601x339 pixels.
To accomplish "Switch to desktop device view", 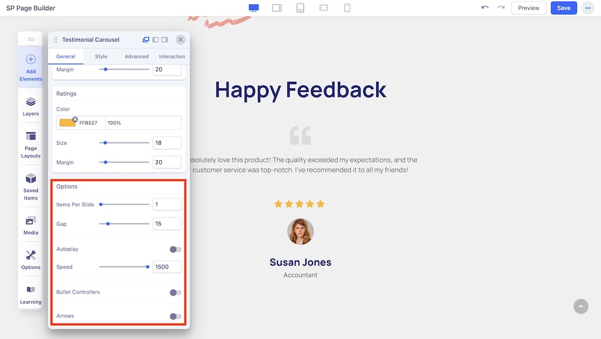I will click(x=254, y=8).
